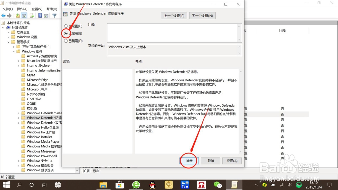Viewport: 338px width, 190px height.
Task: Open the policy editor scroll icon on taskbar
Action: tap(234, 185)
